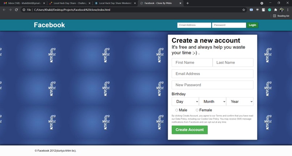Click the 'Birthday' label
This screenshot has height=156, width=292.
point(179,94)
